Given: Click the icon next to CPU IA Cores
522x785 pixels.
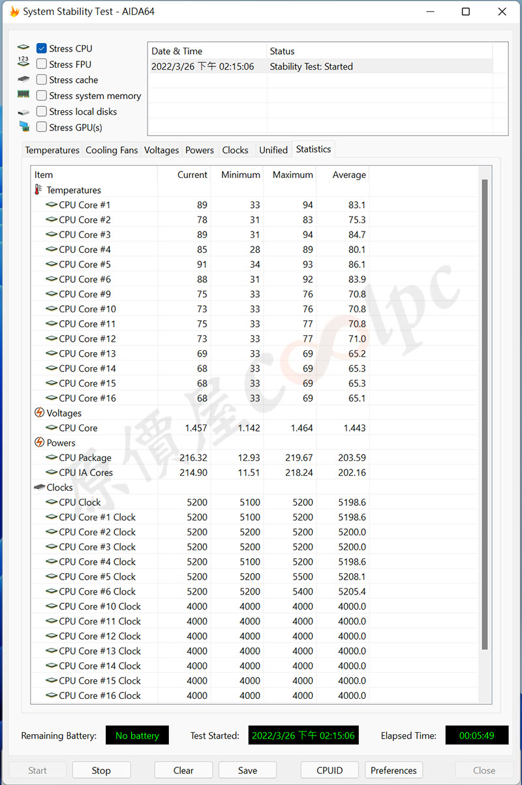Looking at the screenshot, I should tap(51, 473).
